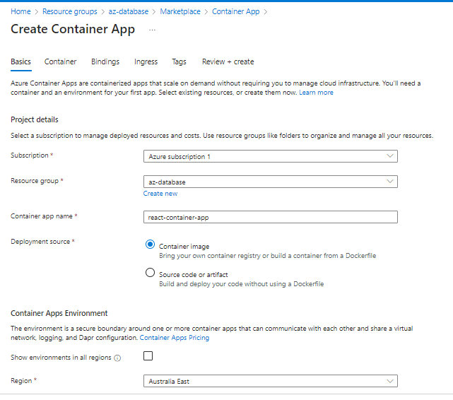Image resolution: width=453 pixels, height=400 pixels.
Task: Open the Bindings tab
Action: 105,61
